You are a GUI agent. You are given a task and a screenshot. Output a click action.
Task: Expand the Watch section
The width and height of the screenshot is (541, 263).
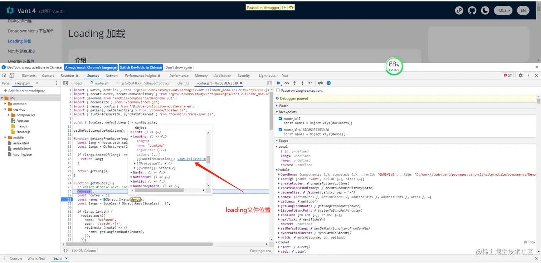(x=276, y=106)
